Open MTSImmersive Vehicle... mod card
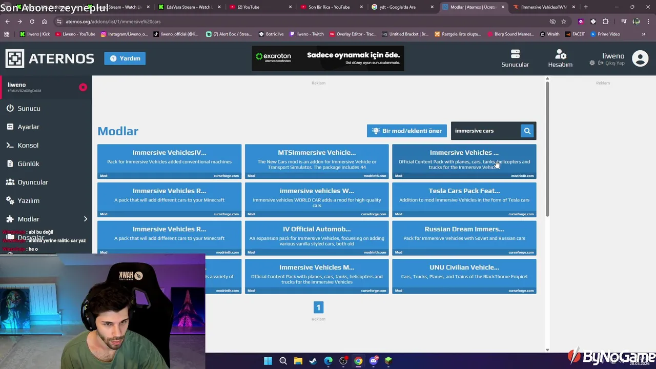656x369 pixels. 317,161
